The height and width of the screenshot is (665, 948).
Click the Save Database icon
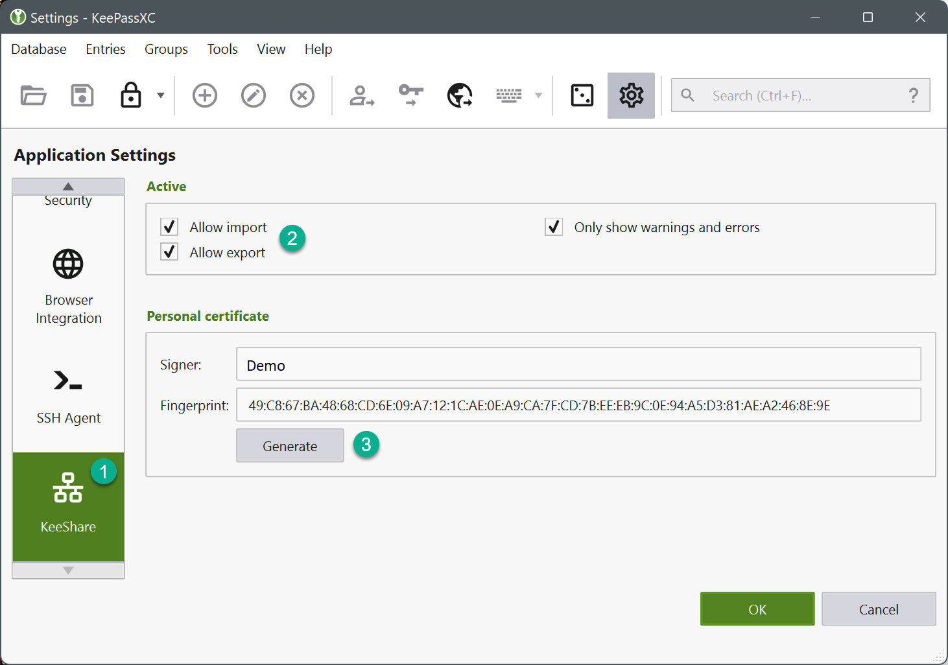click(x=82, y=95)
